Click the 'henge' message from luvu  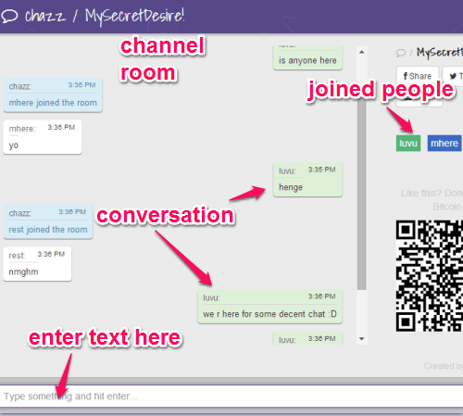[307, 180]
